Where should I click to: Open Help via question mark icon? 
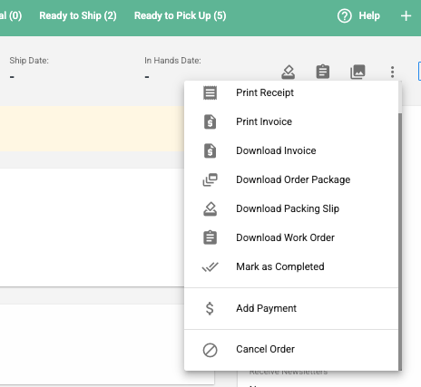(345, 15)
